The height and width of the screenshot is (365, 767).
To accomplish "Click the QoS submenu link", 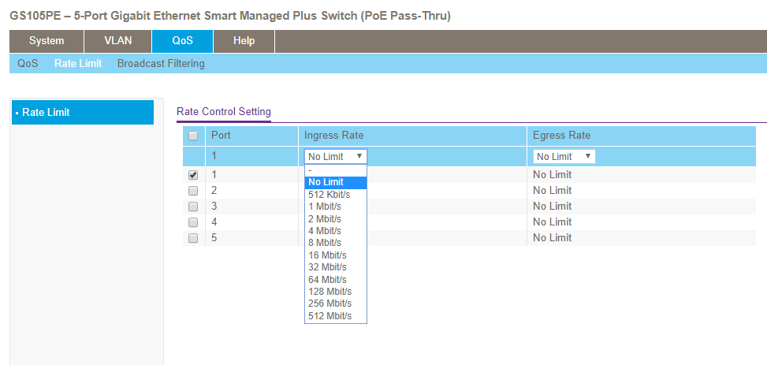I will coord(28,64).
